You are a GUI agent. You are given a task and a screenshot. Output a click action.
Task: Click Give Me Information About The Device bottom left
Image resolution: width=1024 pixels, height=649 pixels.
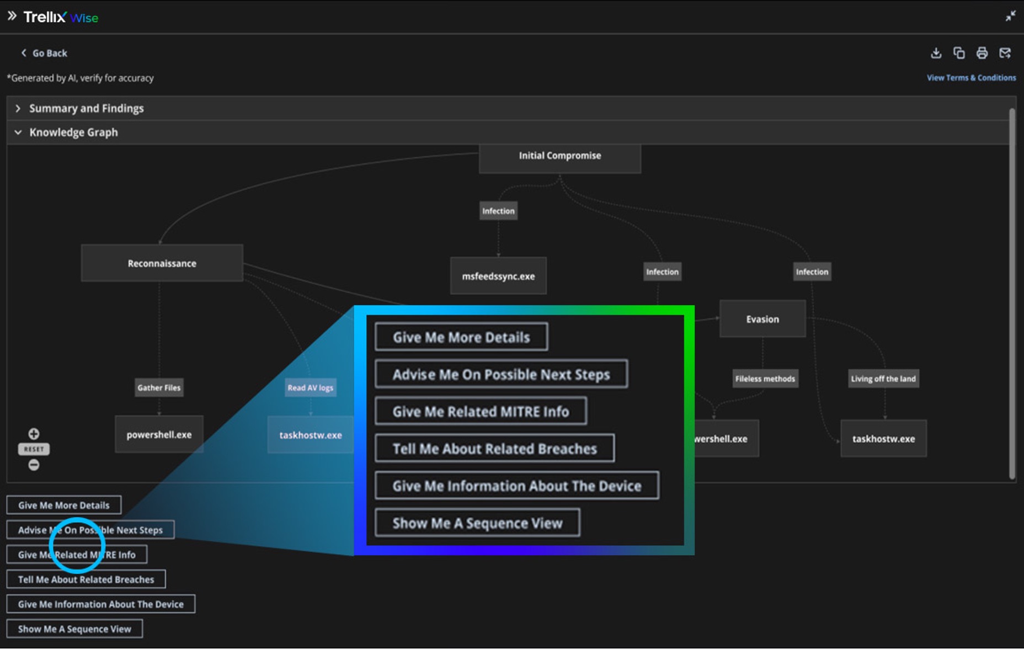pyautogui.click(x=100, y=604)
